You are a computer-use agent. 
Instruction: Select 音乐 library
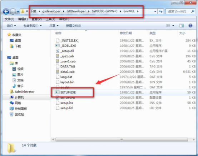pyautogui.click(x=20, y=86)
